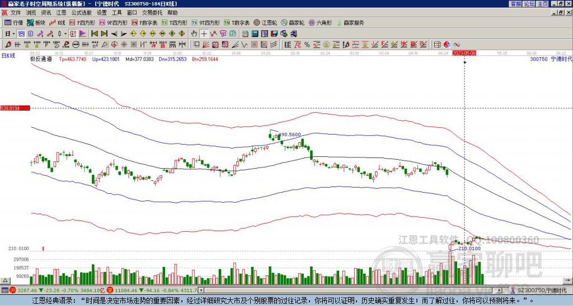Screen dimensions: 573x306
Task: Click the 论坛 forum button
Action: (529, 4)
